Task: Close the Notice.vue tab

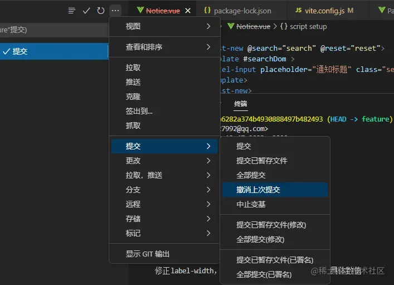Action: point(188,11)
